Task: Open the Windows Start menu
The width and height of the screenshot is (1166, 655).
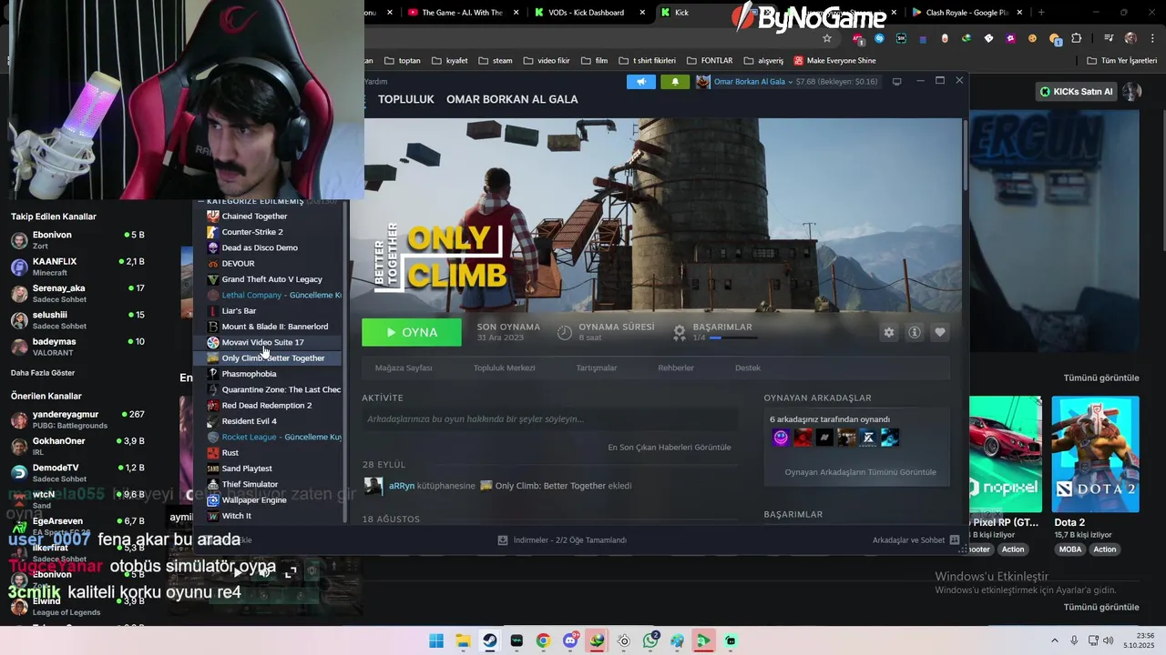Action: (x=436, y=640)
